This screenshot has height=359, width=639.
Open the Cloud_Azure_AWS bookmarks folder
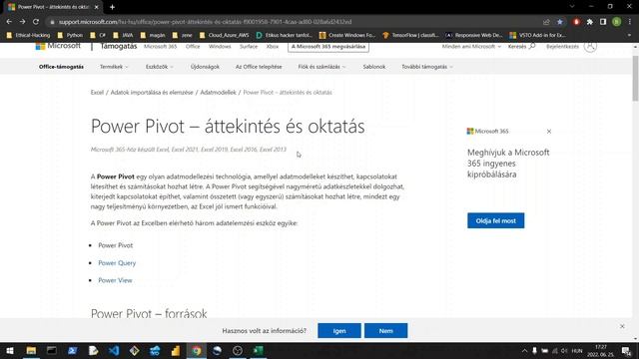(x=224, y=36)
